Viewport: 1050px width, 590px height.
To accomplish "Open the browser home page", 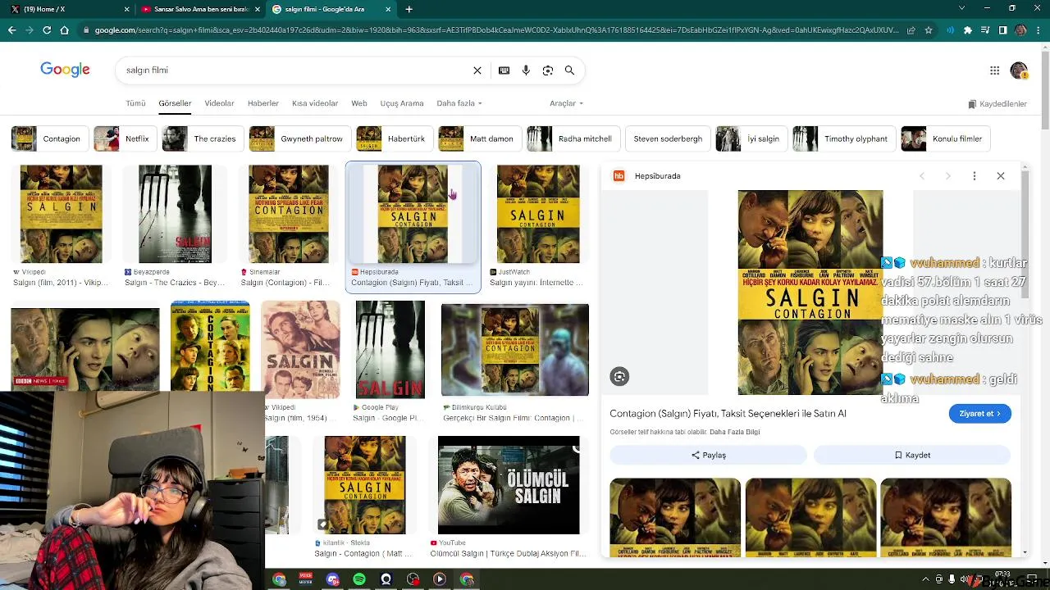I will (65, 30).
